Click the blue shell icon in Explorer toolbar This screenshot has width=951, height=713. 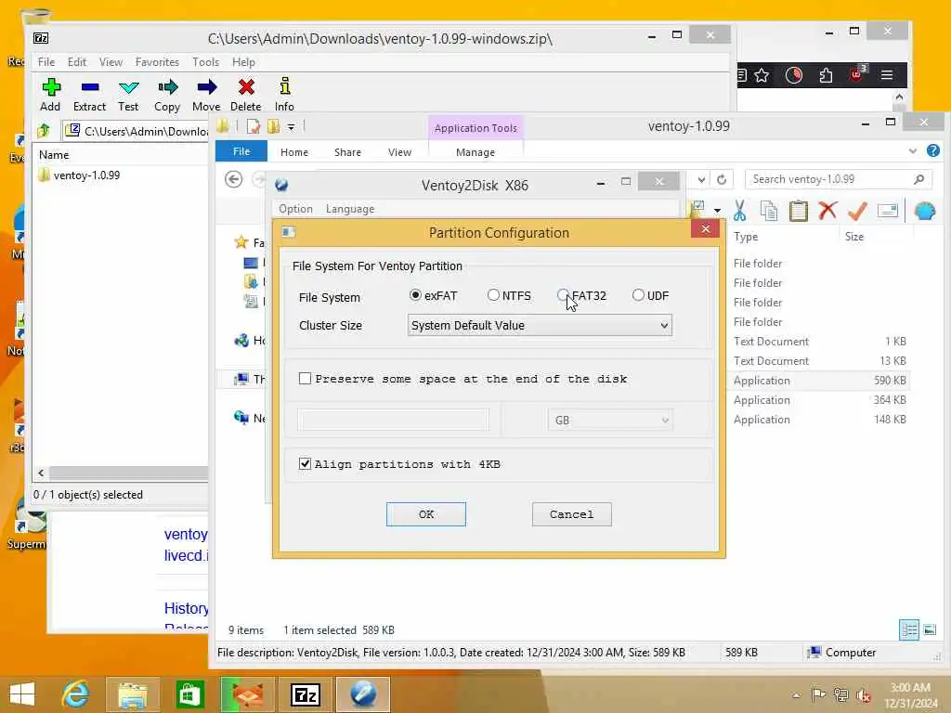click(x=925, y=211)
